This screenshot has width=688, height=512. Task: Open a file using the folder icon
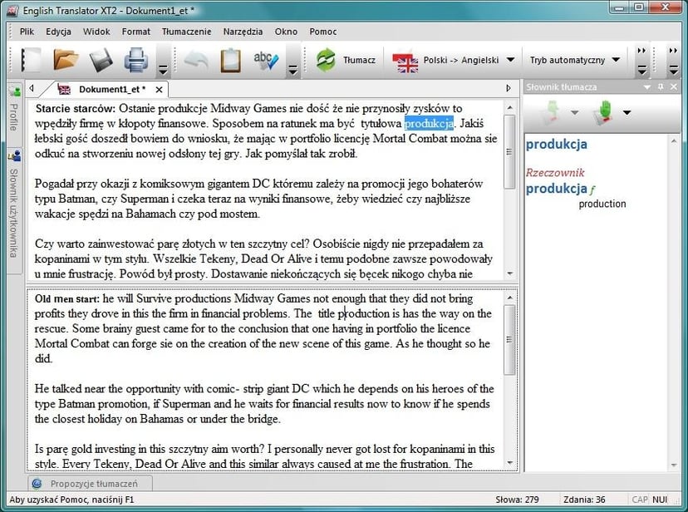(x=66, y=60)
